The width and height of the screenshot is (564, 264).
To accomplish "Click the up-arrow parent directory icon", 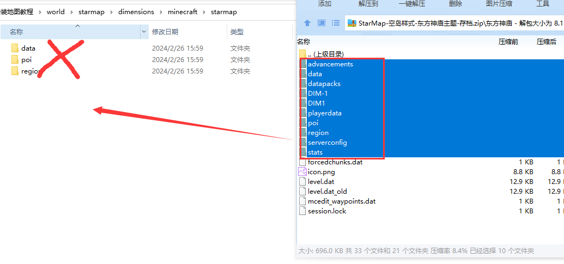I will [x=307, y=23].
